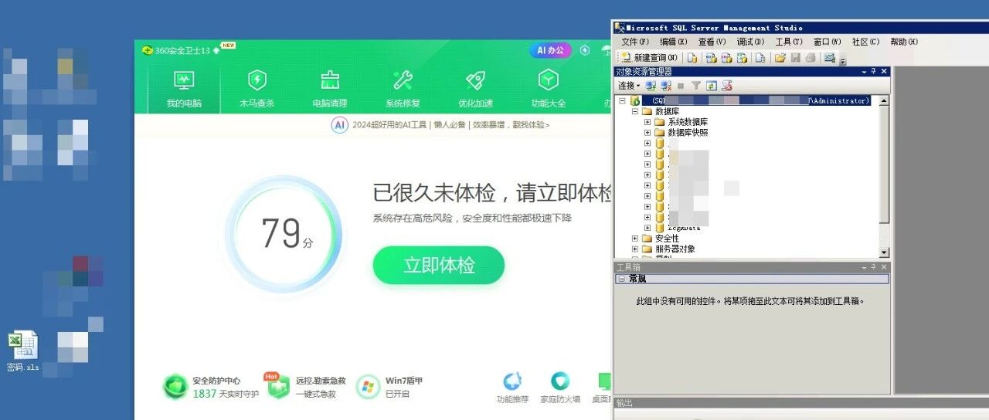Screen dimensions: 989x420
Task: Click Analysis Services MDX Query toolbar icon
Action: pos(712,58)
